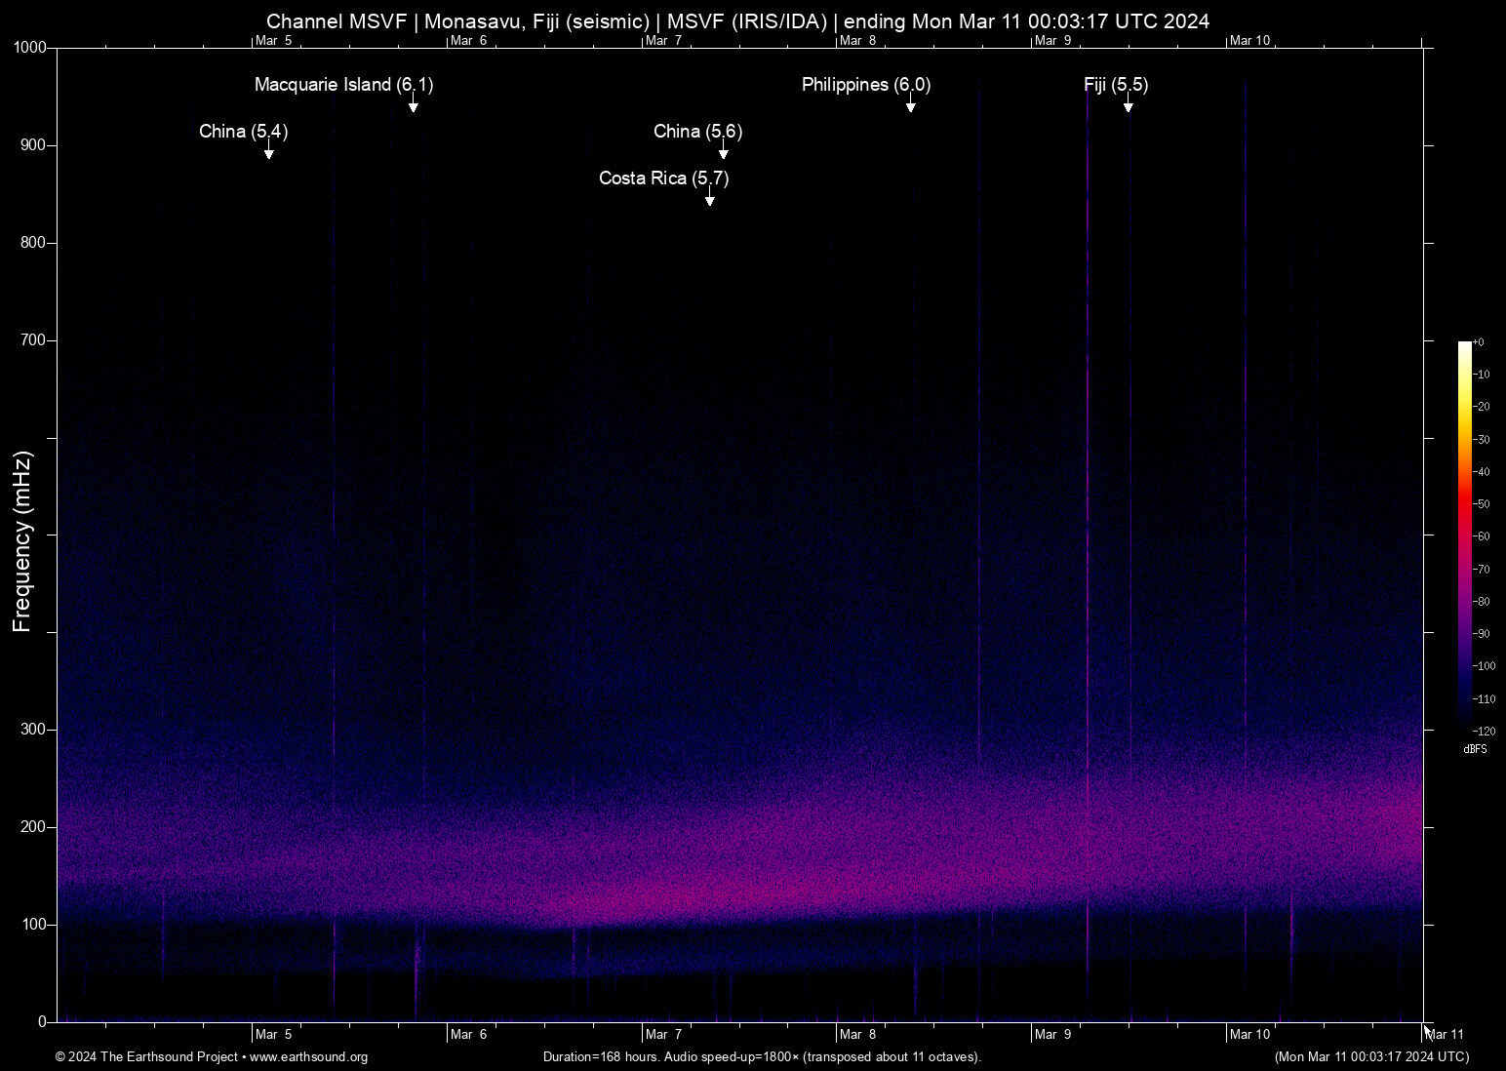Select the Macquarie Island (6.1) event label

tap(343, 85)
